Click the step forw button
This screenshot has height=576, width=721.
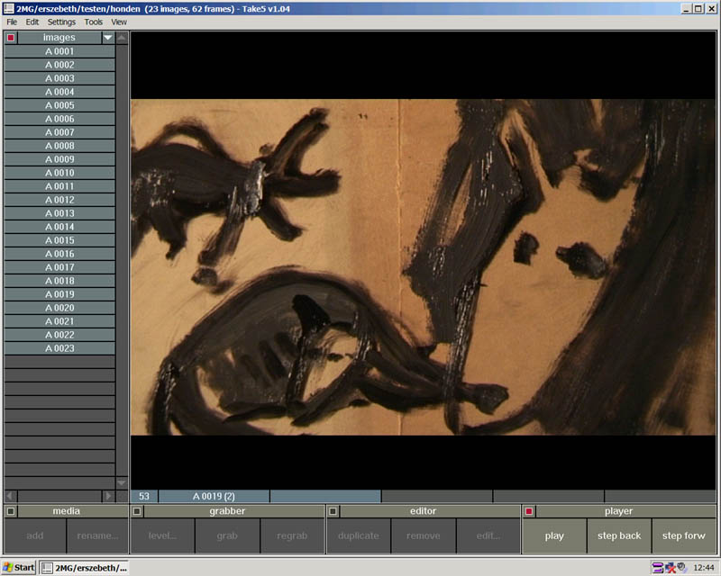pos(684,535)
